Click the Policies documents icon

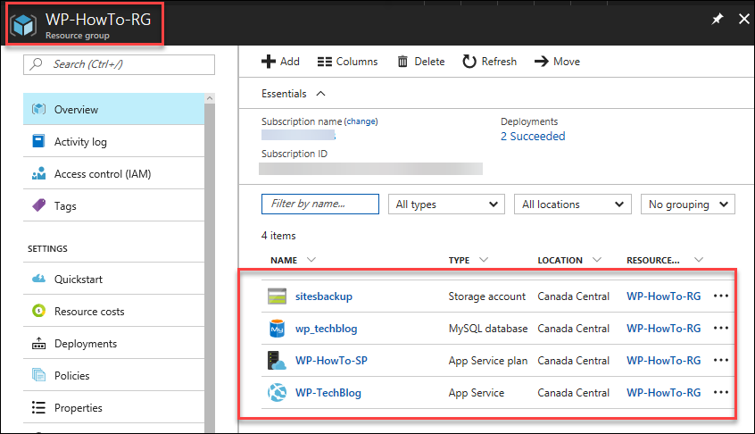[38, 375]
